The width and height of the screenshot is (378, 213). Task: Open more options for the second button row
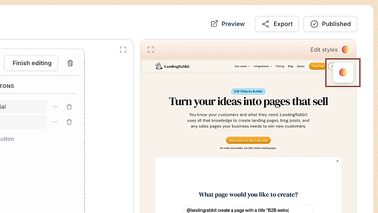click(x=55, y=122)
